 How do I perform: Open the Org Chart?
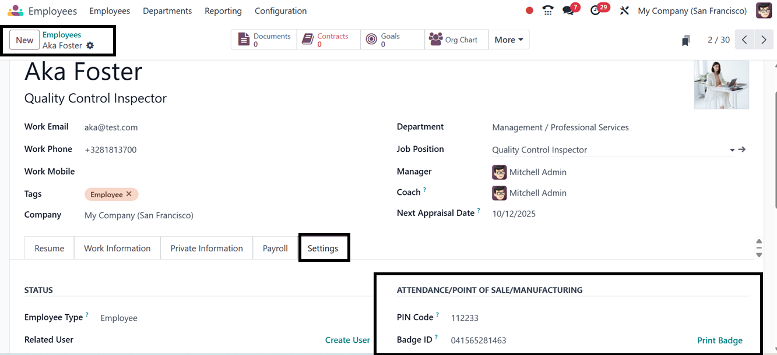pyautogui.click(x=456, y=40)
